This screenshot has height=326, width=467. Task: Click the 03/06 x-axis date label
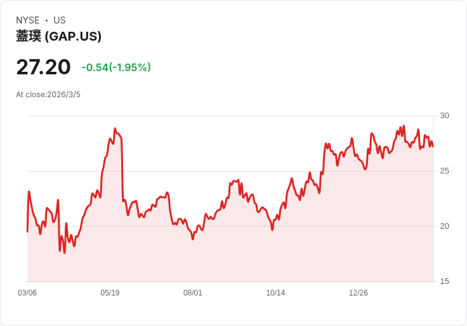pos(27,293)
